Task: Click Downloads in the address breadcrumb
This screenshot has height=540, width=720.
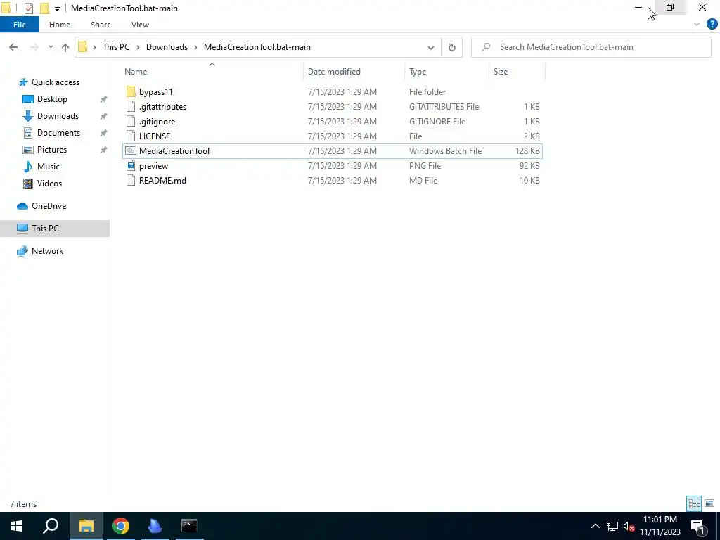Action: [x=167, y=47]
